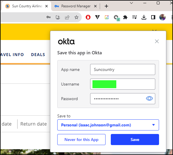
Task: Open the media controls icon
Action: [x=135, y=17]
